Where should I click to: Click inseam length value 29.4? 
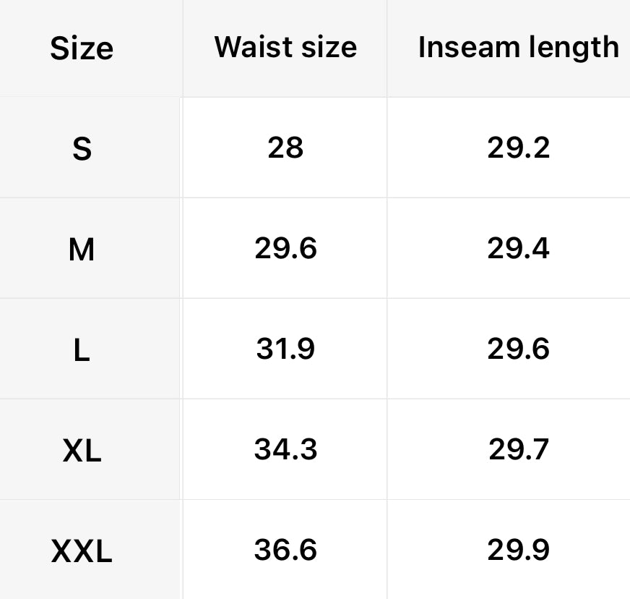pyautogui.click(x=518, y=248)
